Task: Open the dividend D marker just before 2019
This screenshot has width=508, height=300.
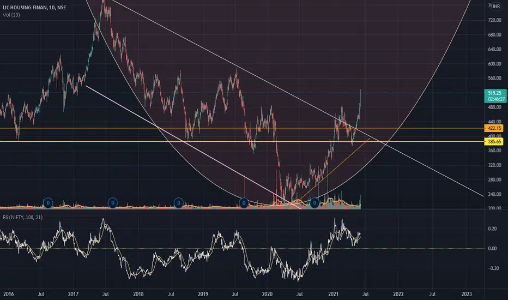Action: coord(179,203)
